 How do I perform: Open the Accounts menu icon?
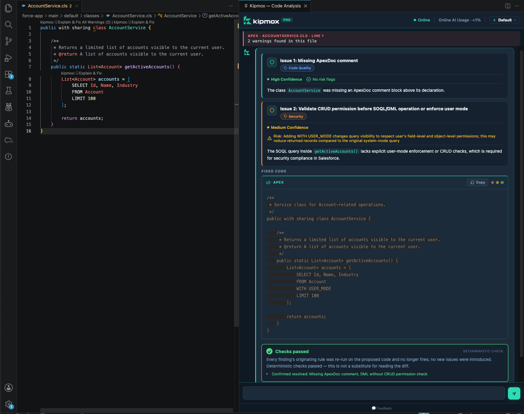(8, 388)
